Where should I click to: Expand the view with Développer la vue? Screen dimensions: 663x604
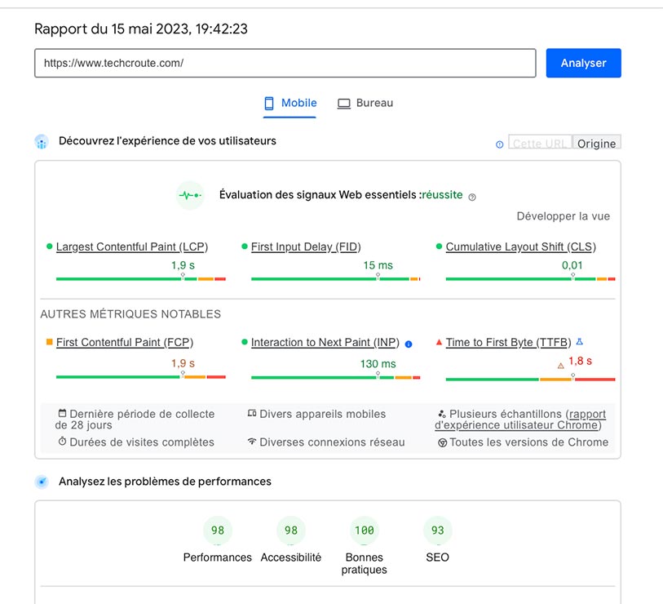click(563, 216)
